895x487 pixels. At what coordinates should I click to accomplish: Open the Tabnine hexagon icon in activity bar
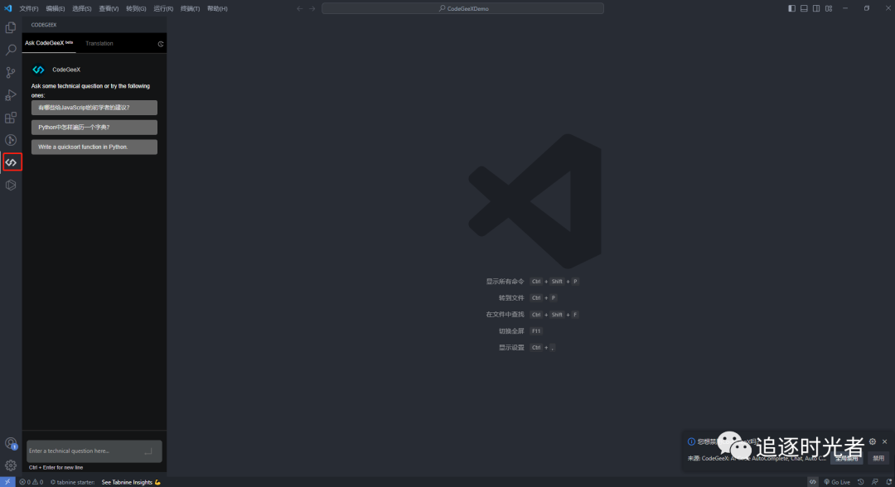point(10,185)
